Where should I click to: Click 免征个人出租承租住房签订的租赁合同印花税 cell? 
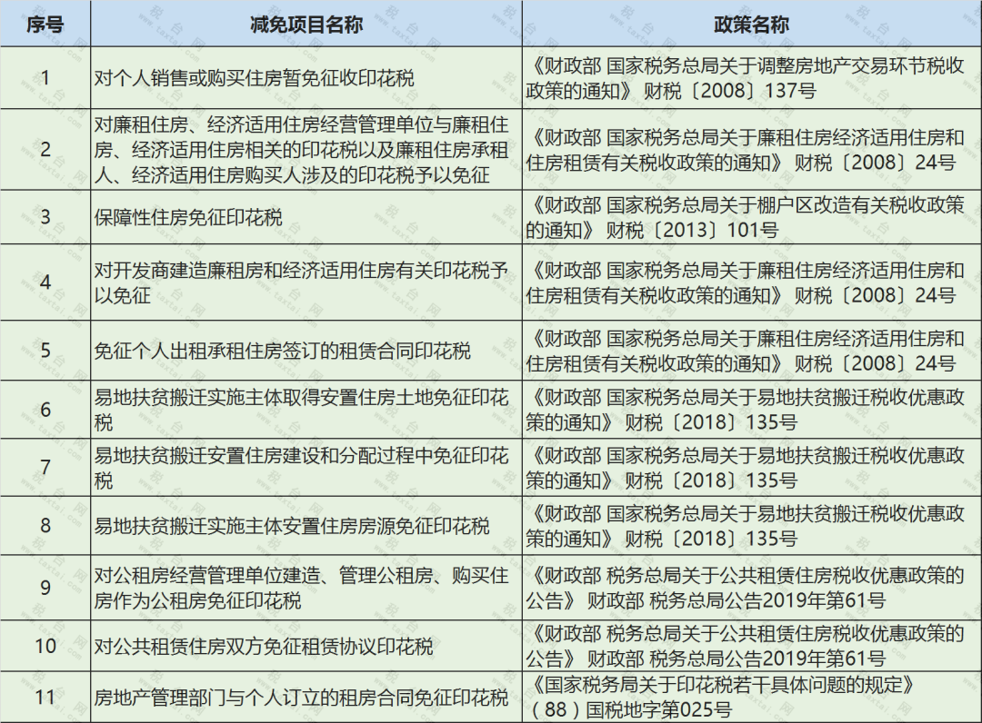point(306,351)
